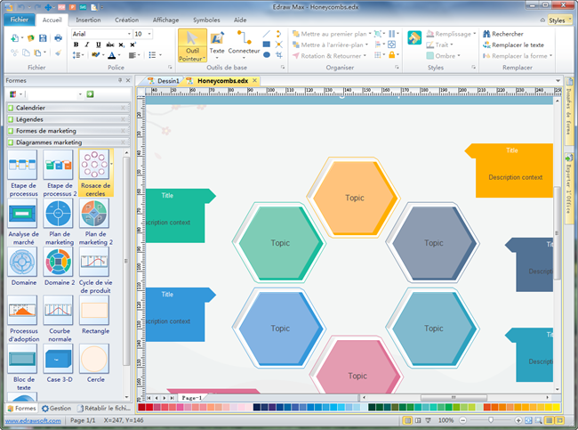This screenshot has width=578, height=430.
Task: Choose the Analyse de marché shape
Action: click(23, 222)
